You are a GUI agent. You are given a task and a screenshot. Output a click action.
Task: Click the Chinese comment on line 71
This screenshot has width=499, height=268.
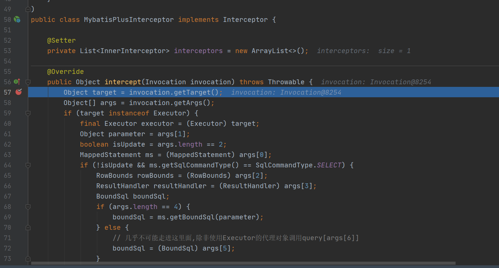click(x=236, y=238)
